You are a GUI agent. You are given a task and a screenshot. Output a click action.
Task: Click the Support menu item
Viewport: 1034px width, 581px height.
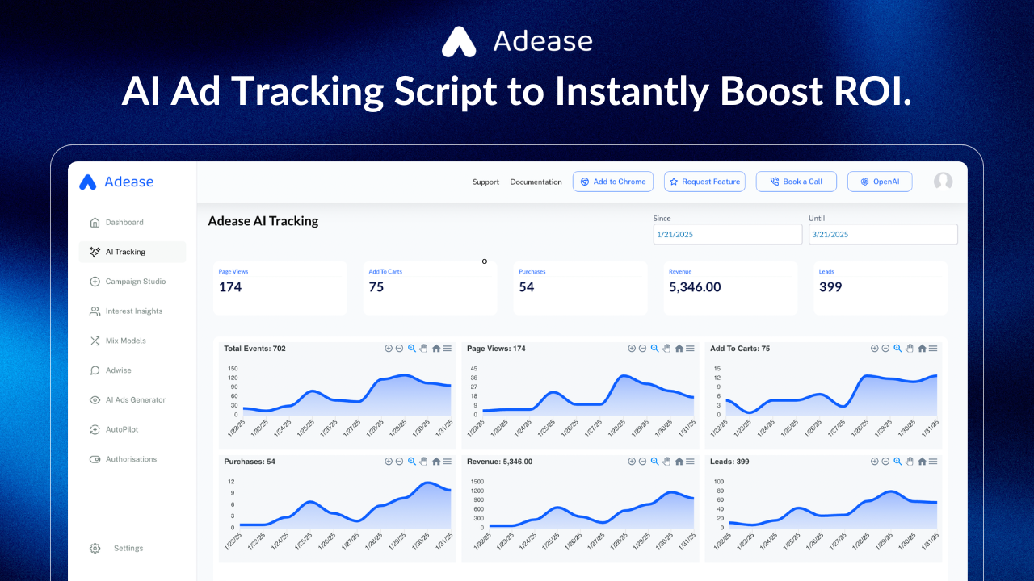(x=485, y=182)
